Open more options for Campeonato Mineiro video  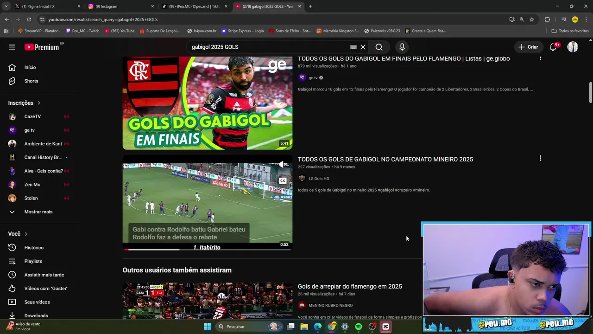point(540,158)
